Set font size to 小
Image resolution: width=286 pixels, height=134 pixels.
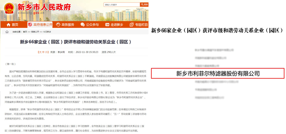(46, 52)
